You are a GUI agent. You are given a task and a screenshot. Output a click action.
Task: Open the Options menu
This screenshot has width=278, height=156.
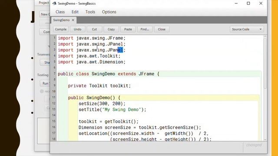point(109,12)
